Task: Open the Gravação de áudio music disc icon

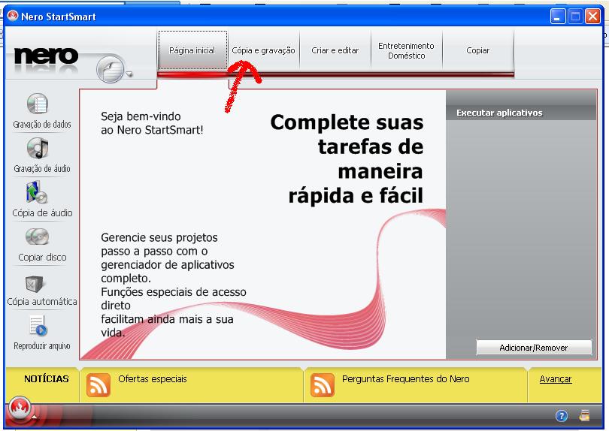Action: pos(38,148)
